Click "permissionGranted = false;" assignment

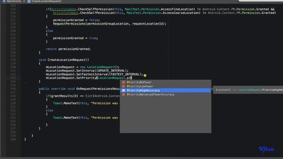click(76, 20)
